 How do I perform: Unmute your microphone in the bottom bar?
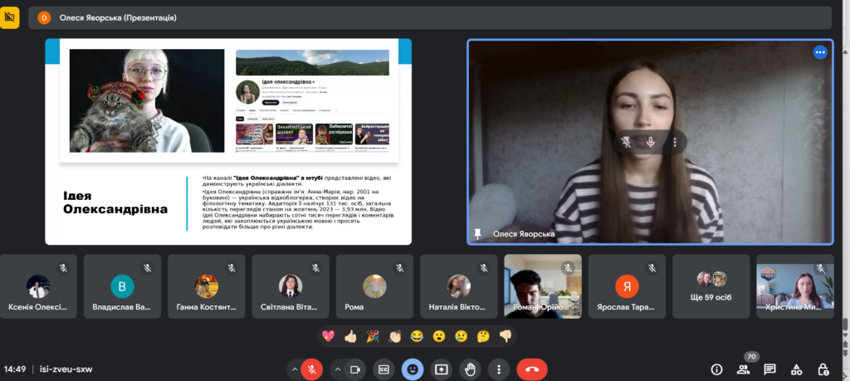pyautogui.click(x=312, y=369)
